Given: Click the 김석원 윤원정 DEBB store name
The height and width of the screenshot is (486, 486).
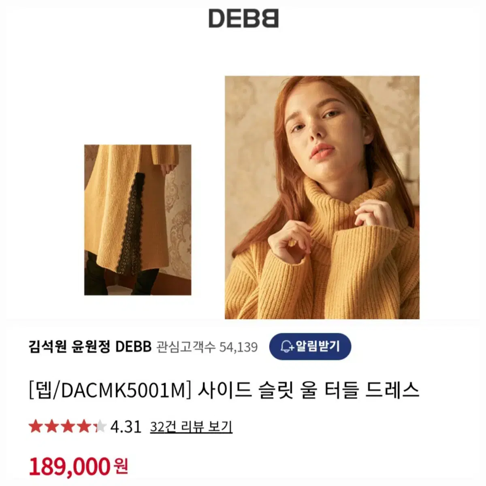Looking at the screenshot, I should [x=90, y=347].
